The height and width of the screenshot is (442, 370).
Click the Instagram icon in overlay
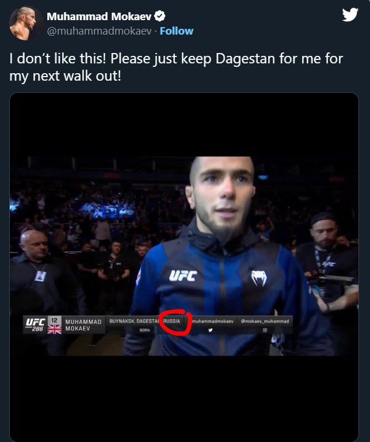[265, 330]
